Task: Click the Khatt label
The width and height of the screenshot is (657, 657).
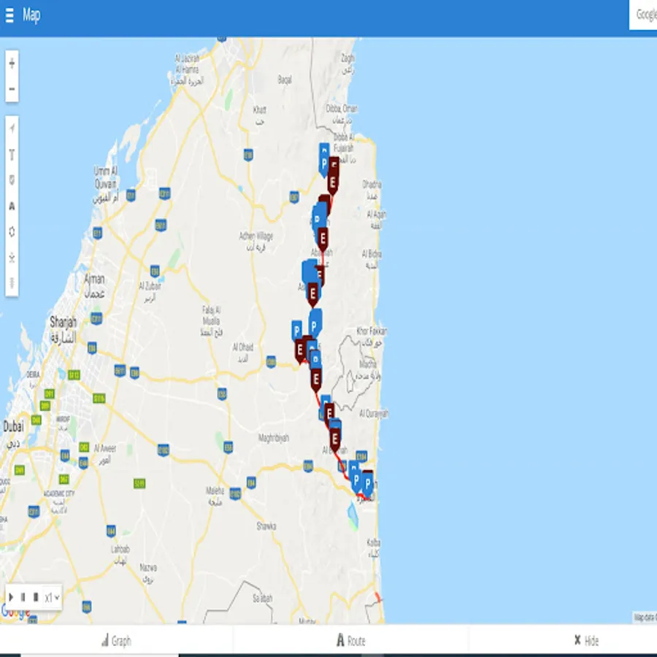Action: pyautogui.click(x=259, y=115)
